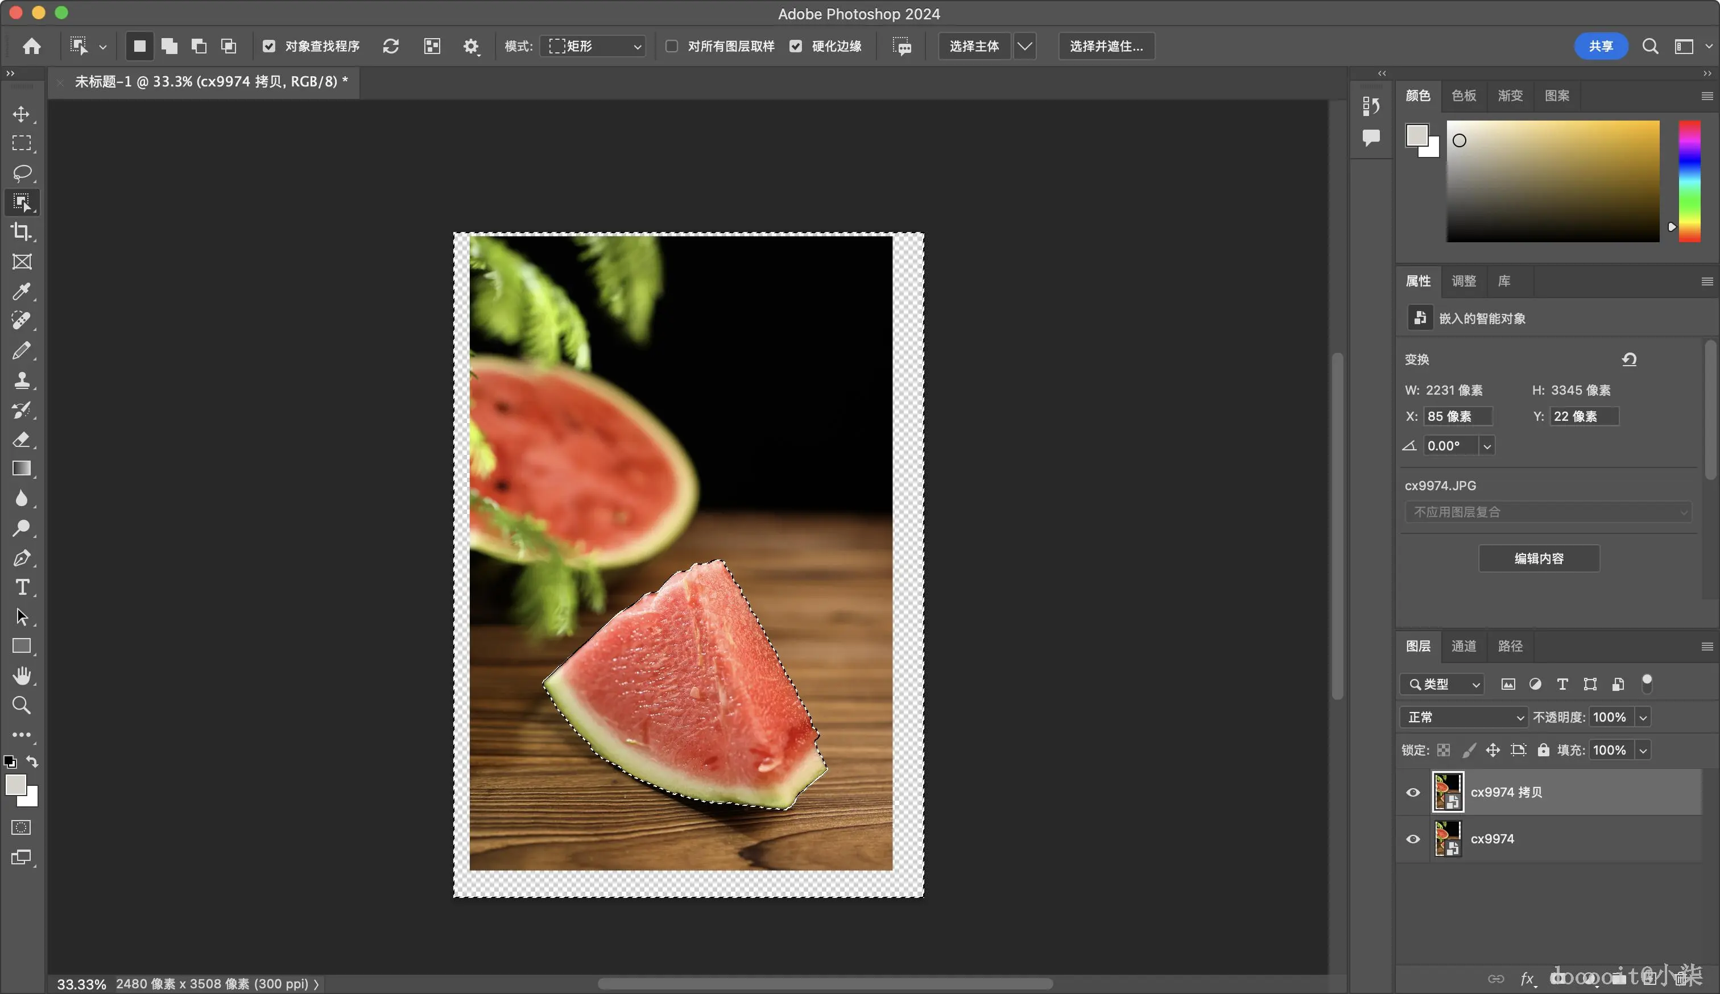Open the 调整 panel tab
Image resolution: width=1720 pixels, height=994 pixels.
pyautogui.click(x=1463, y=281)
